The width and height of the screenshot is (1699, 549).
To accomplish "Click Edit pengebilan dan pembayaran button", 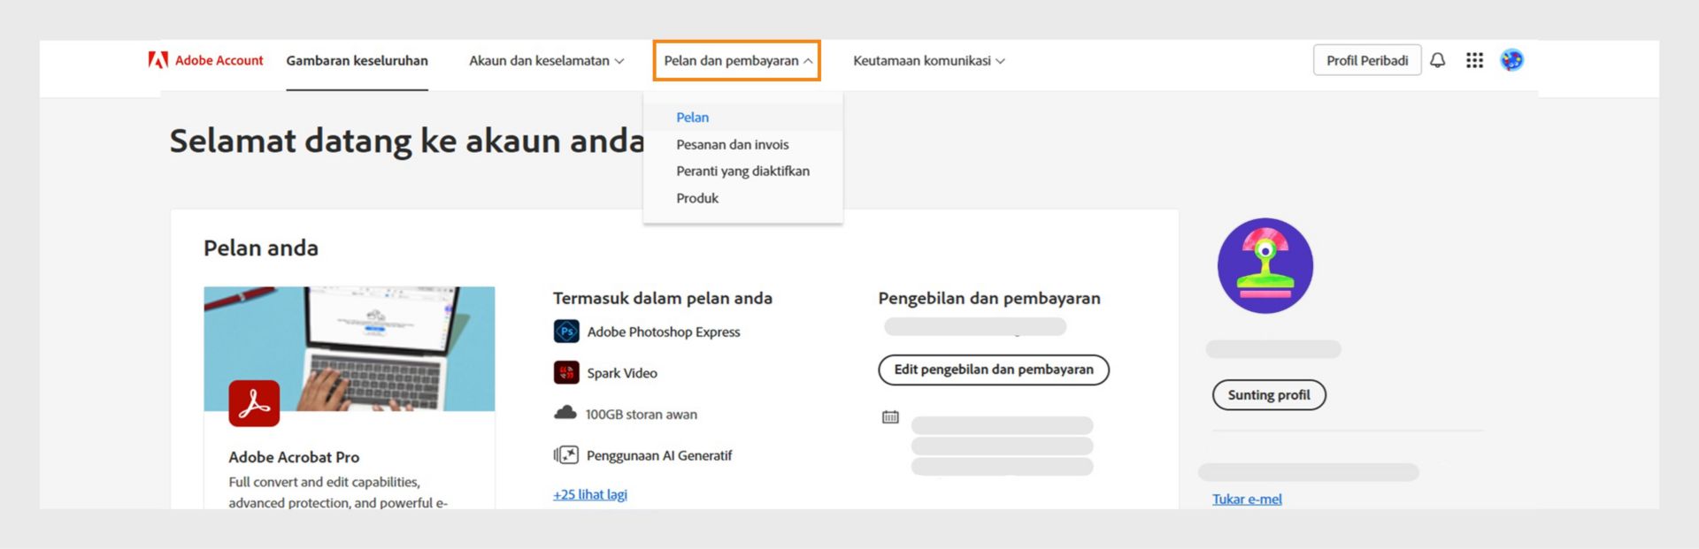I will pyautogui.click(x=993, y=370).
